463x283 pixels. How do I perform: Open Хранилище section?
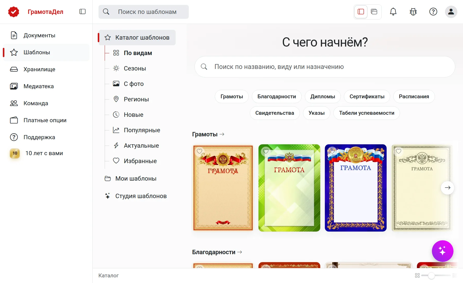click(x=46, y=69)
